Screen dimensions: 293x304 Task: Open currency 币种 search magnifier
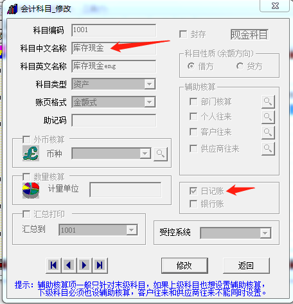[161, 154]
